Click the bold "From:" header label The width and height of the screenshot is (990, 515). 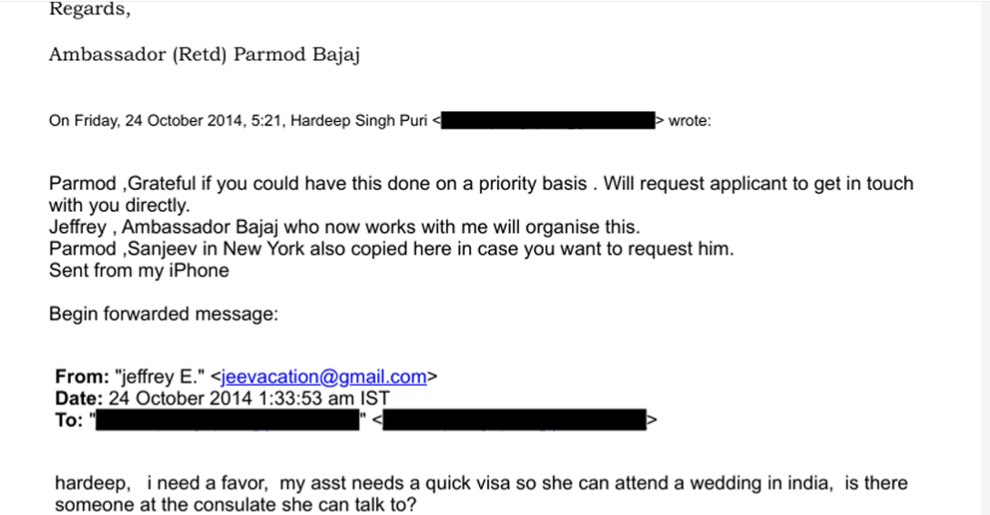[x=81, y=377]
